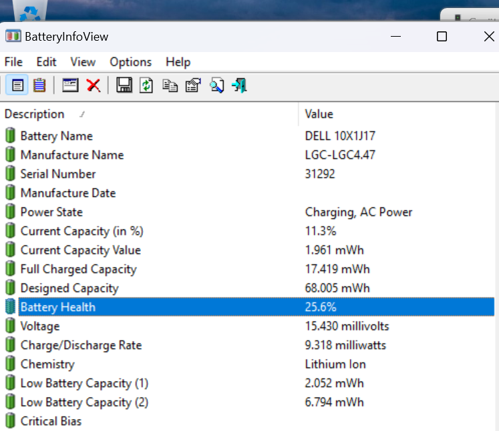Select the Manufacture Date row text
Image resolution: width=499 pixels, height=431 pixels.
click(68, 193)
